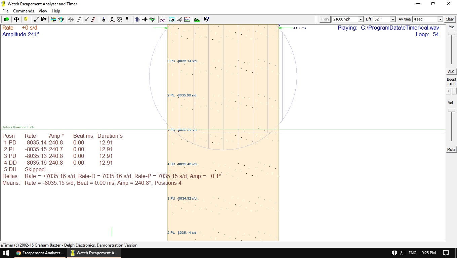Click the red and black slanted lines icon

coord(93,19)
